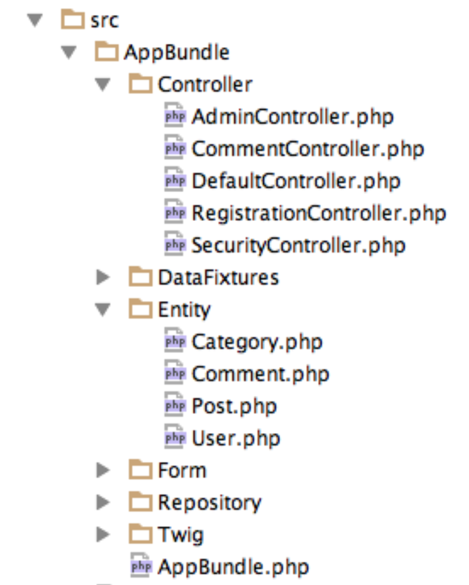Click the Twig folder icon
469x585 pixels.
(x=140, y=535)
